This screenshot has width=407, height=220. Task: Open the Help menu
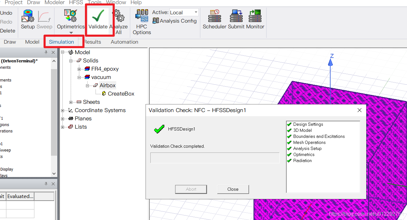(x=136, y=3)
